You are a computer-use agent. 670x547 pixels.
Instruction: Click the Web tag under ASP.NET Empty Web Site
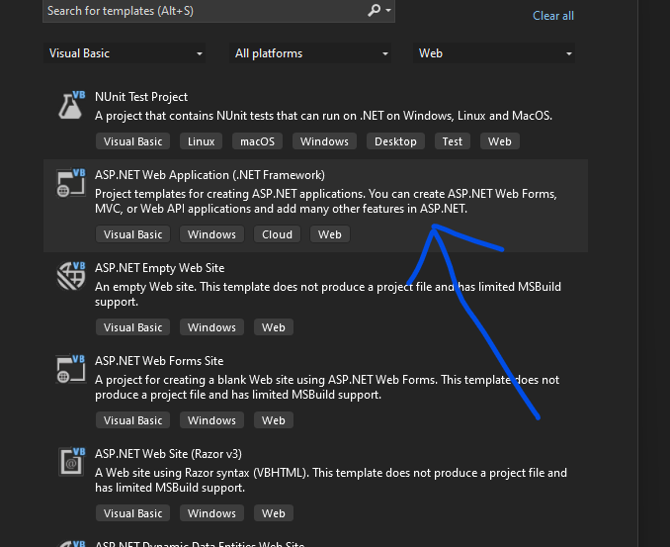(274, 327)
